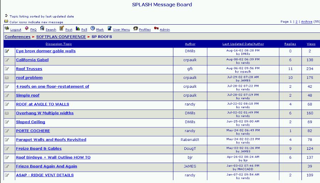Go to page 2 of topics
Screen dimensions: 320x183
pos(297,22)
